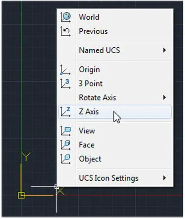Select the 3 Point menu entry
Viewport: 185px width, 219px height.
[90, 84]
